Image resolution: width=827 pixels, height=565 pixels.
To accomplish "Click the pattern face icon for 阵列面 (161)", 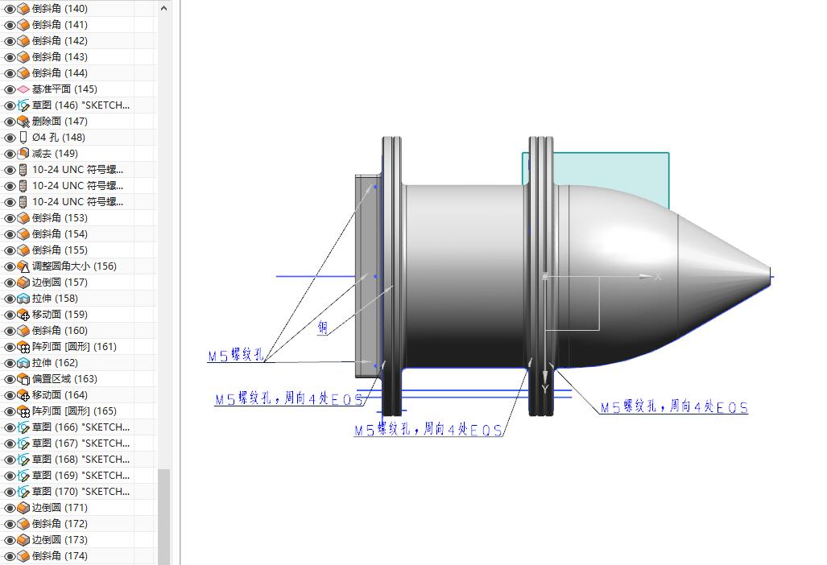I will [x=23, y=347].
